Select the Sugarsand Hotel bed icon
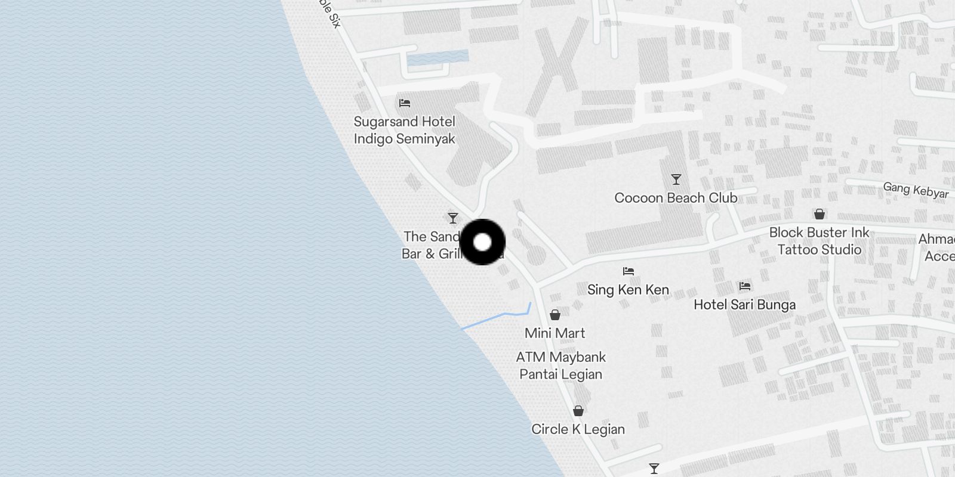The width and height of the screenshot is (955, 477). point(405,103)
